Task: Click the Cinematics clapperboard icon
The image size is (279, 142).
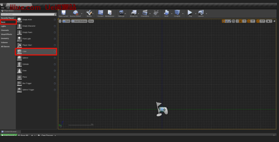Action: [145, 13]
